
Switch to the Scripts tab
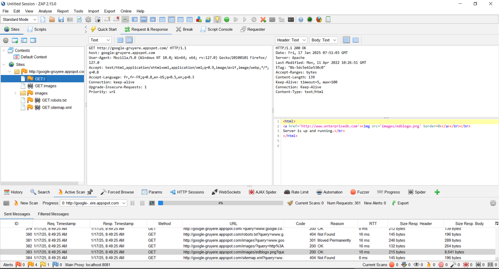37,30
